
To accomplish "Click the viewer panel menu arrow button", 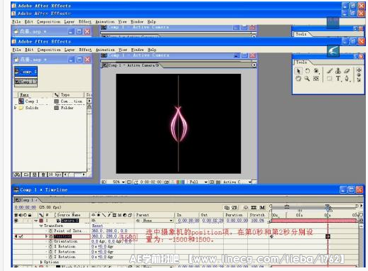I will 254,65.
